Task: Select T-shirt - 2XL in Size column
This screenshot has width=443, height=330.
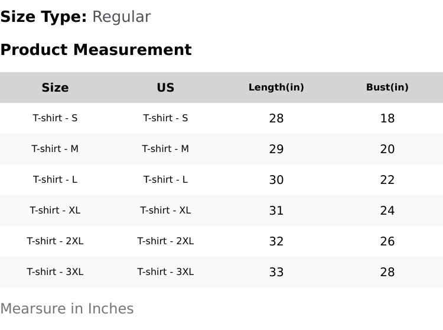Action: pyautogui.click(x=55, y=241)
